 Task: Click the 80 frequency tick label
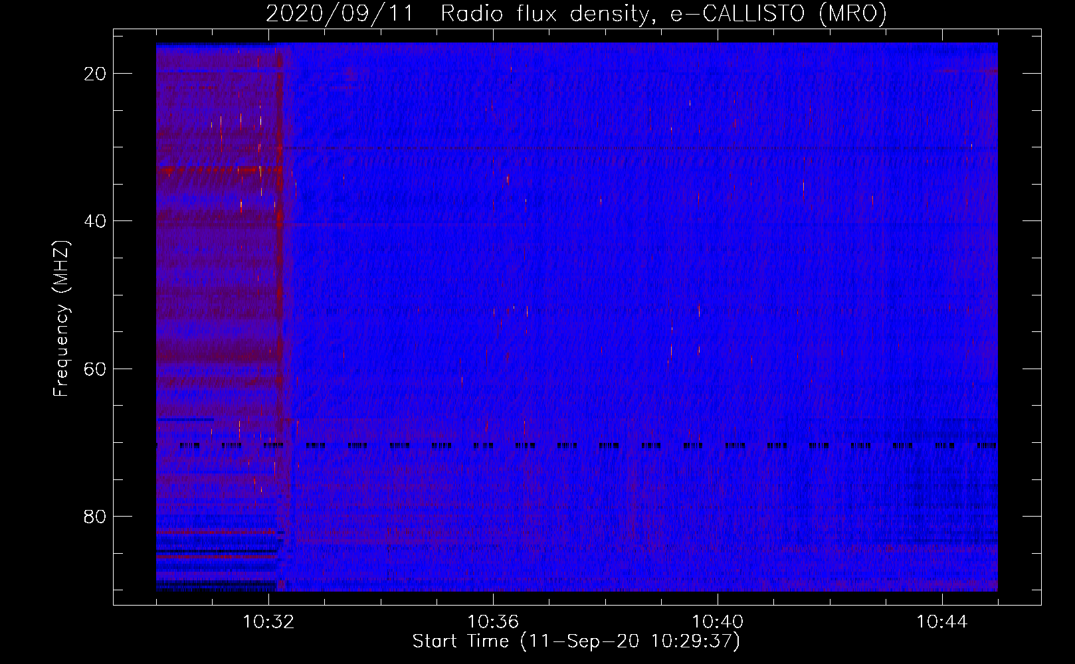(96, 516)
